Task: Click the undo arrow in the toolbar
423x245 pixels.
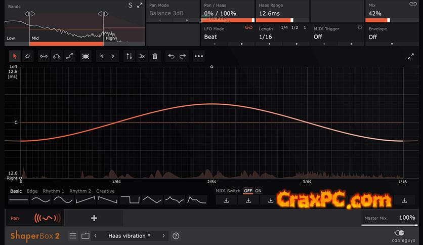Action: coord(172,56)
